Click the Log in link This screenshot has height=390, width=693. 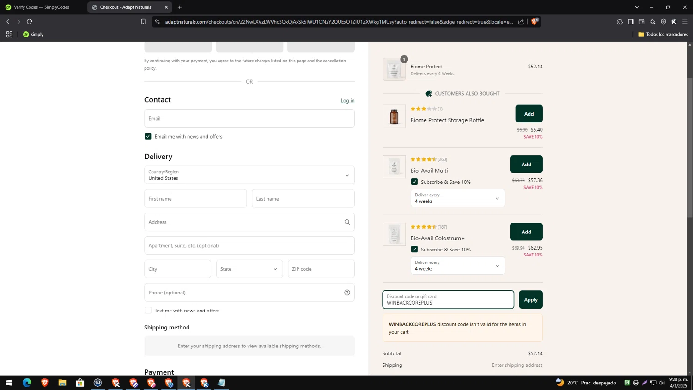[347, 101]
